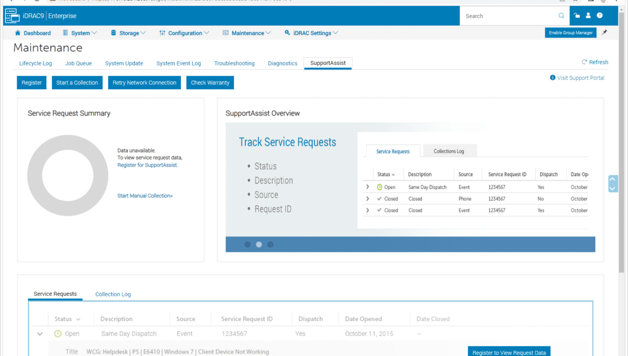Open the System Event Log tab

179,63
